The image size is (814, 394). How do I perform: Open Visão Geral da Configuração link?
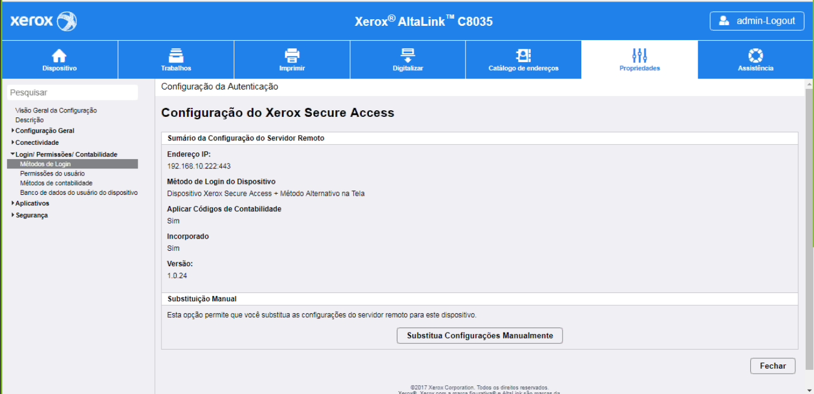pyautogui.click(x=56, y=110)
